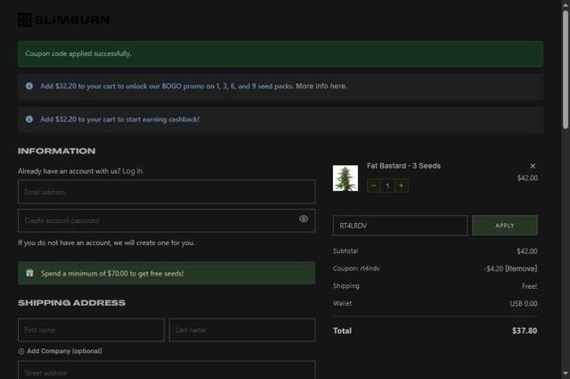Follow the Log in link
The height and width of the screenshot is (379, 570).
coord(133,170)
